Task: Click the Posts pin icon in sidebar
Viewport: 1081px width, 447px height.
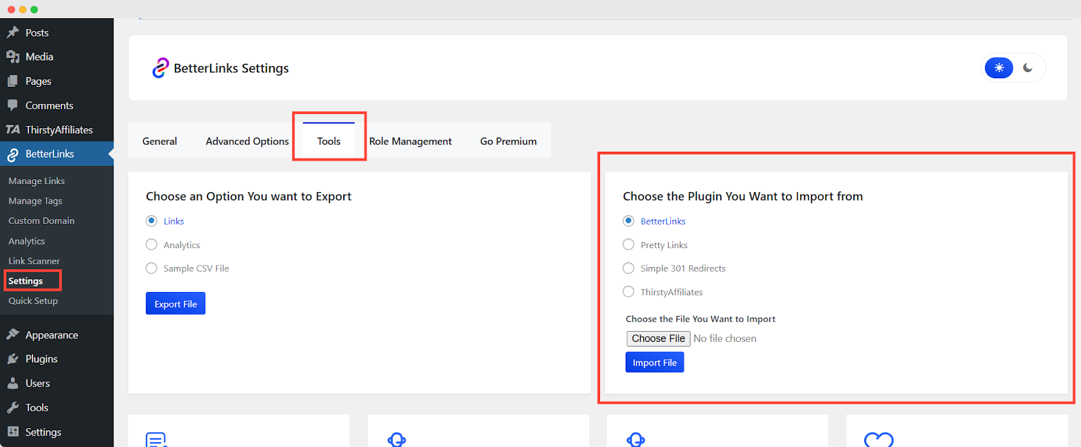Action: click(x=13, y=32)
